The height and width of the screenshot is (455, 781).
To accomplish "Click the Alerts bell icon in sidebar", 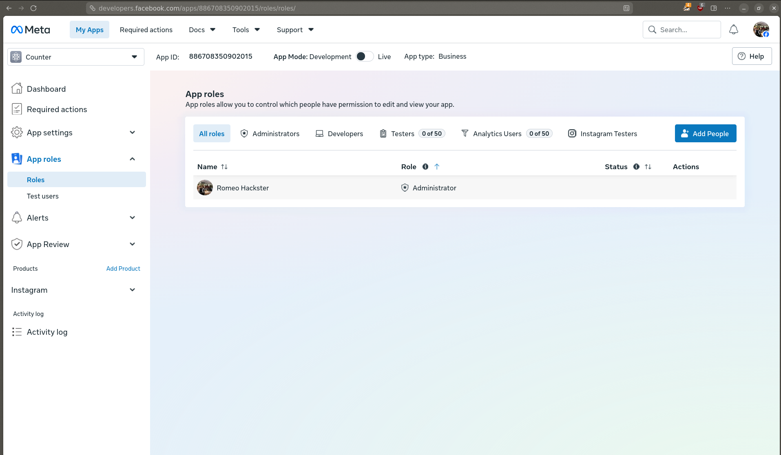I will click(17, 217).
